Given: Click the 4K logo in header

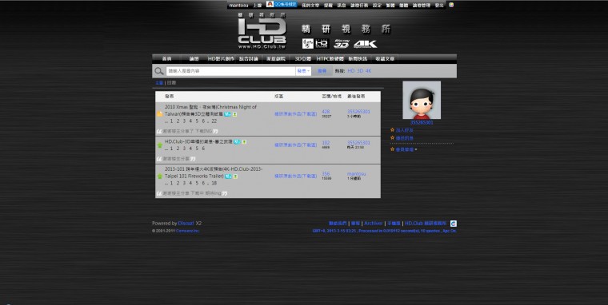Looking at the screenshot, I should 365,44.
